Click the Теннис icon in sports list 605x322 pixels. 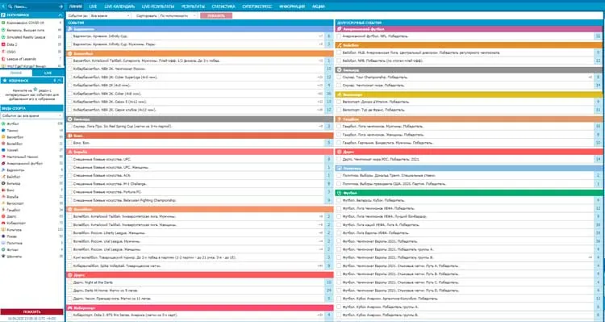click(x=3, y=130)
